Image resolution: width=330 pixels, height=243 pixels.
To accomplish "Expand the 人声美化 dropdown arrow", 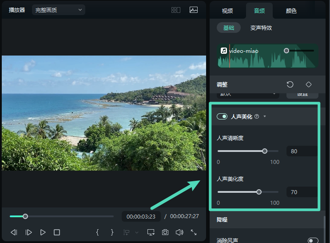I will coord(265,116).
